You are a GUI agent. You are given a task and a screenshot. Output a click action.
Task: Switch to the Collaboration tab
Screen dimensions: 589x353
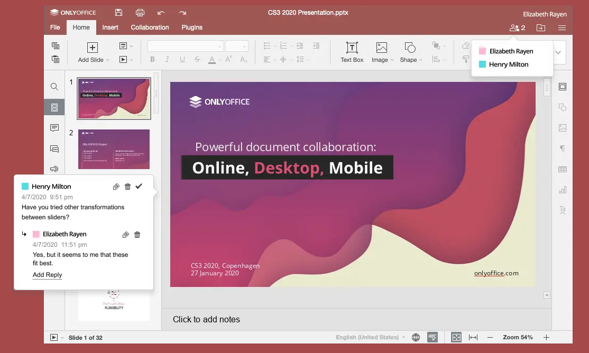point(150,27)
